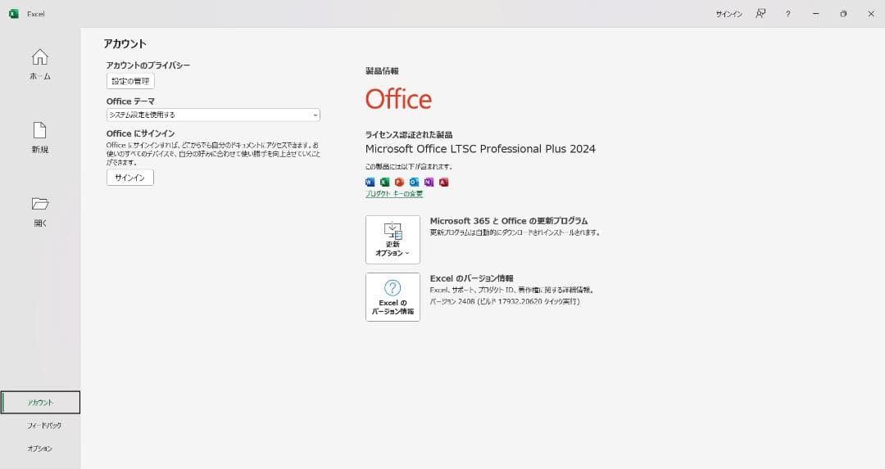
Task: Open the 更新オプション update options dropdown
Action: click(x=393, y=239)
